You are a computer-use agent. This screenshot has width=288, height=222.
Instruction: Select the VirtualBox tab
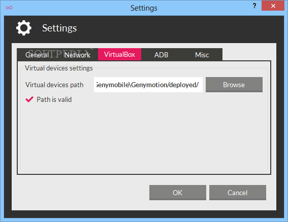pos(119,54)
